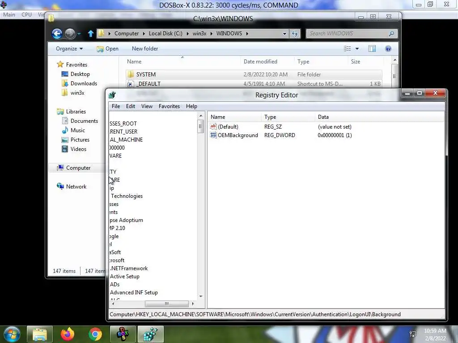Launch Firefox from the taskbar

click(68, 334)
